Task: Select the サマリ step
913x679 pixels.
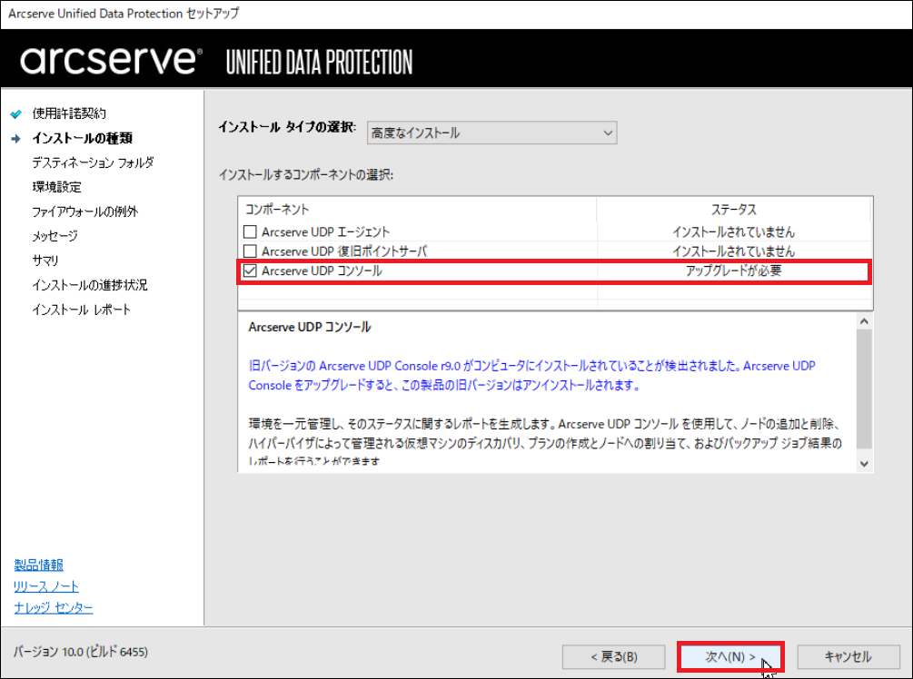Action: coord(45,261)
